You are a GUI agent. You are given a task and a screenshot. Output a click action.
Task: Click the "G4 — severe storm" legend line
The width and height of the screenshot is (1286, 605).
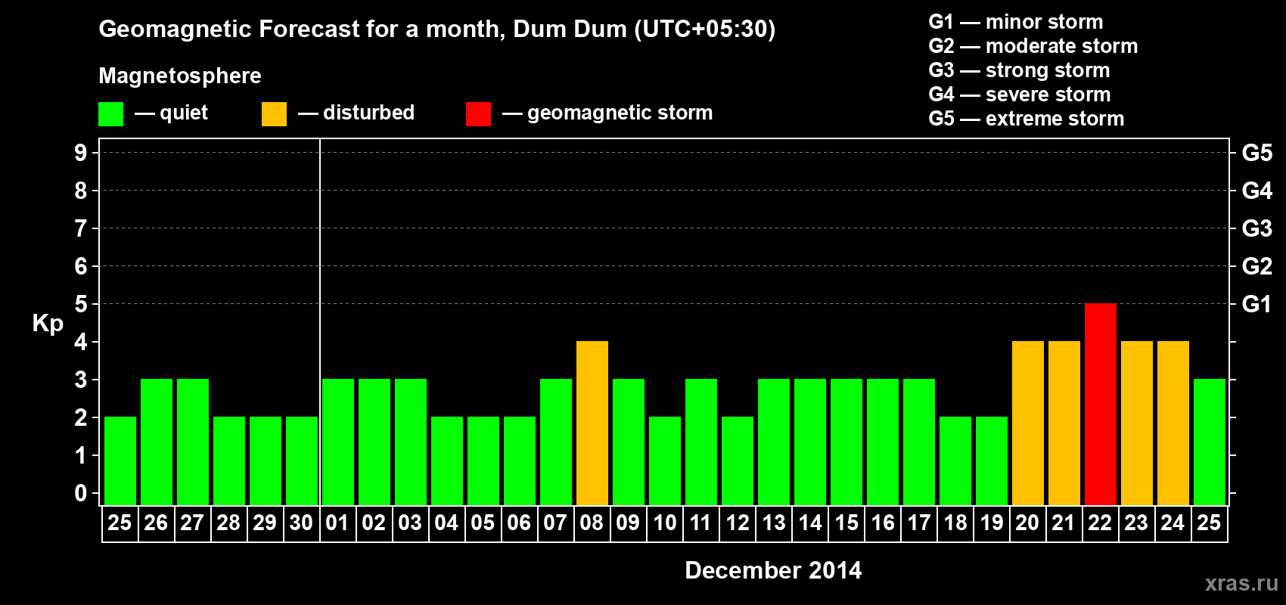point(1020,95)
